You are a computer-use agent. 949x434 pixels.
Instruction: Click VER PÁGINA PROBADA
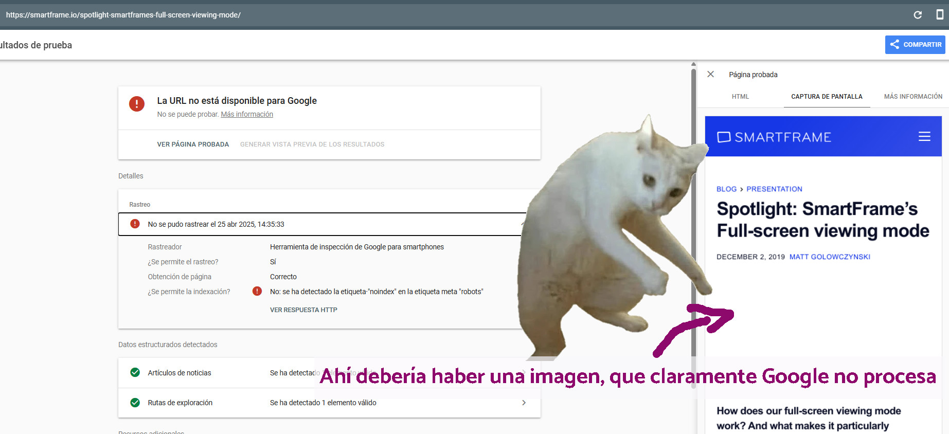193,144
